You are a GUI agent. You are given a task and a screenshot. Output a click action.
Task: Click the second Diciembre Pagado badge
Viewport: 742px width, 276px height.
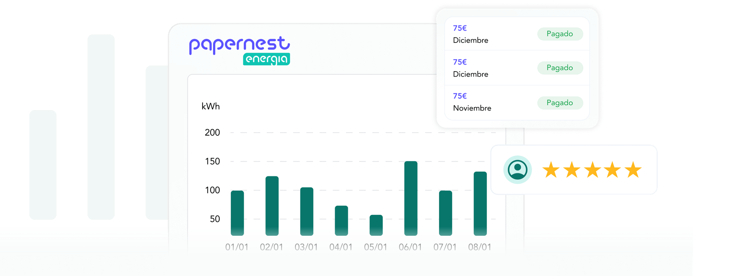[560, 68]
